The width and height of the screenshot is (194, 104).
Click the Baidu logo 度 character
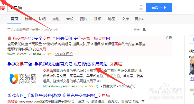pos(3,8)
